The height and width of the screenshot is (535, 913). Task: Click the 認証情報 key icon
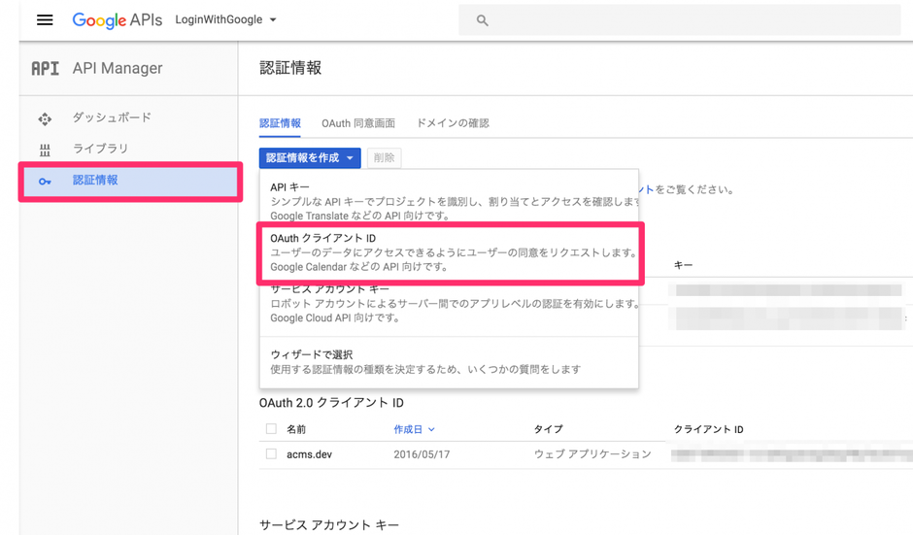(45, 182)
